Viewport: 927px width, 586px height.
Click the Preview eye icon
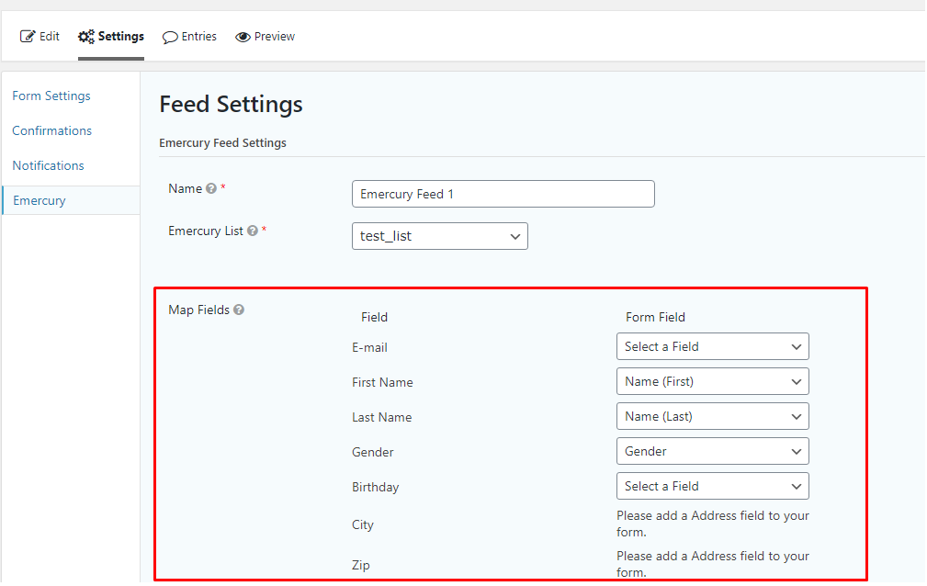click(243, 37)
